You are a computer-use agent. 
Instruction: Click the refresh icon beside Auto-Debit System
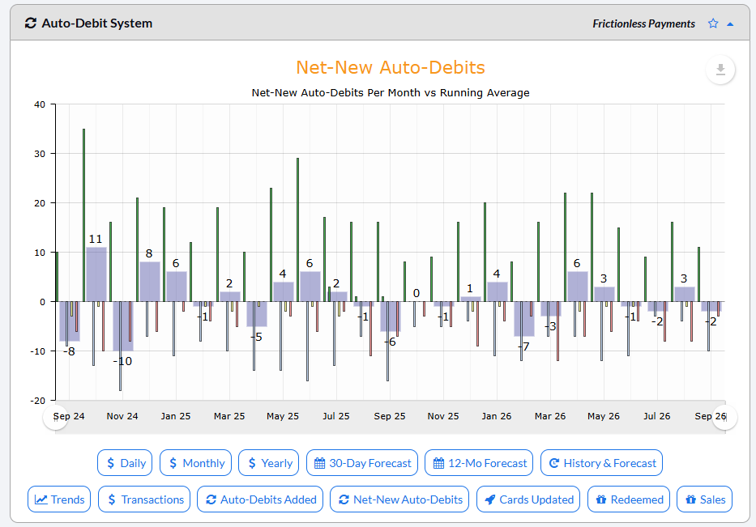30,23
